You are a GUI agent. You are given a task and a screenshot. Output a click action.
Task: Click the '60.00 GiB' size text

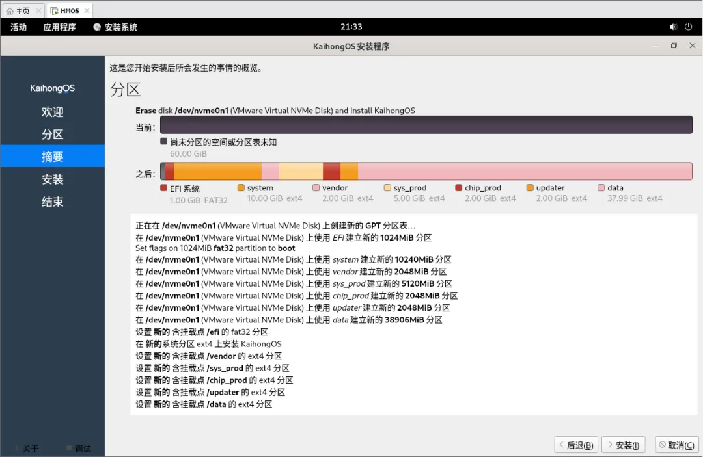click(x=188, y=154)
